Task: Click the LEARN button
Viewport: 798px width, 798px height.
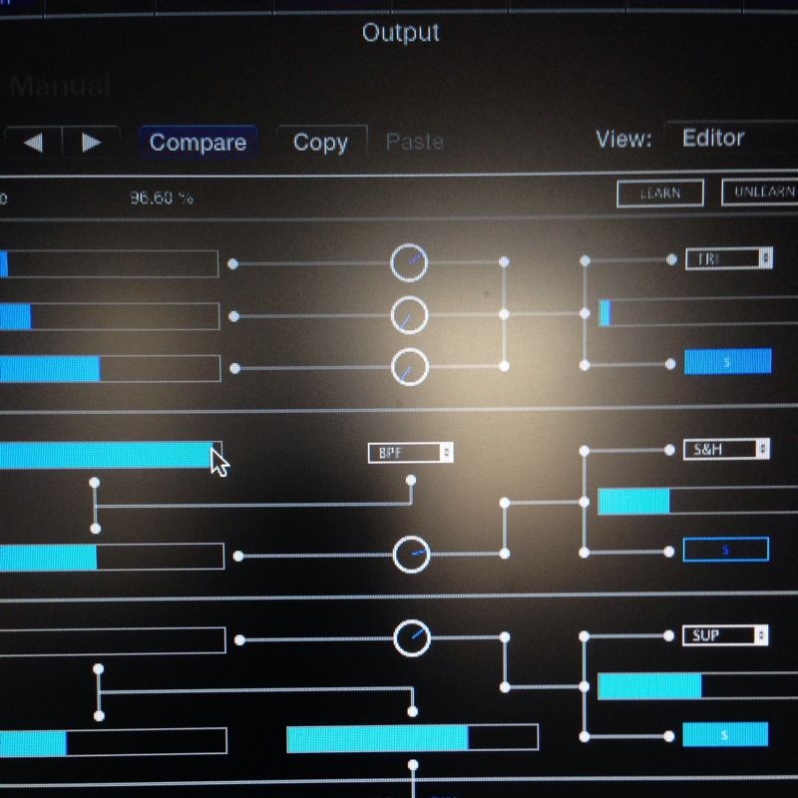Action: coord(659,194)
